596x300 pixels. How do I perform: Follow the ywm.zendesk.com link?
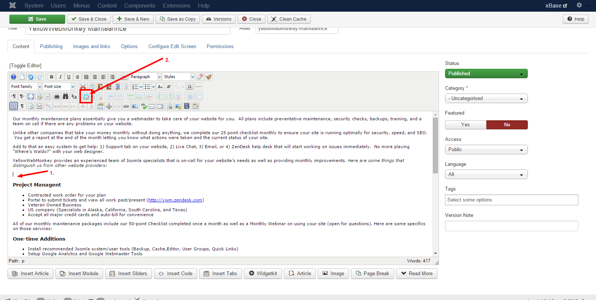click(175, 200)
